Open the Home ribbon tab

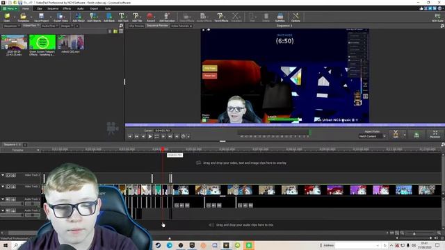26,8
